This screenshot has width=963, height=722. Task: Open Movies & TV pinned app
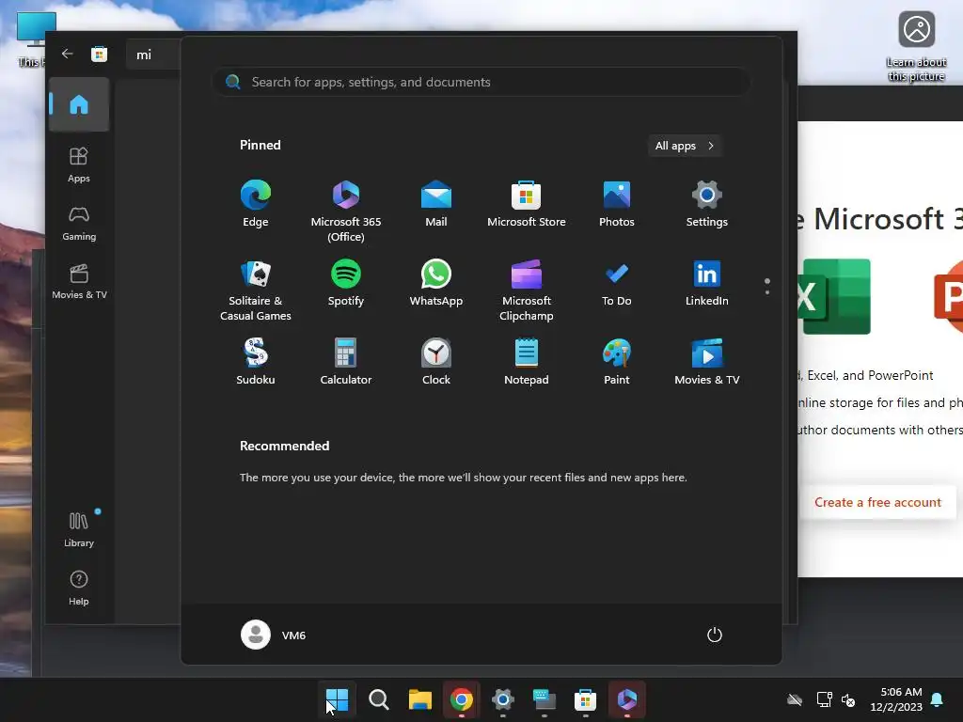coord(707,362)
